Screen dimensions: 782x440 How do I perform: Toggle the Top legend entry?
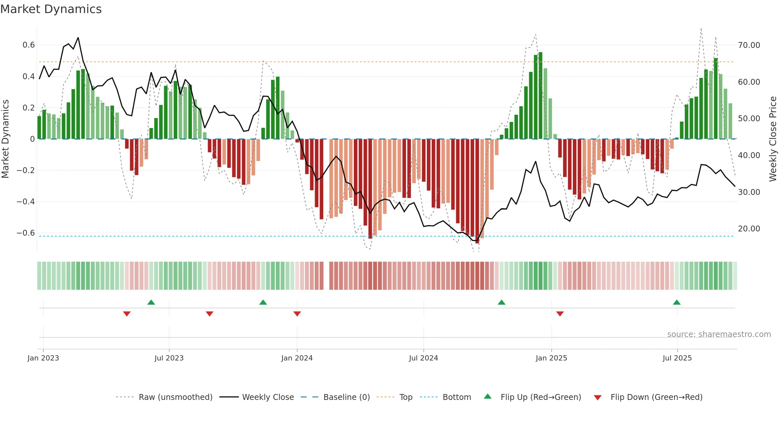tap(394, 397)
